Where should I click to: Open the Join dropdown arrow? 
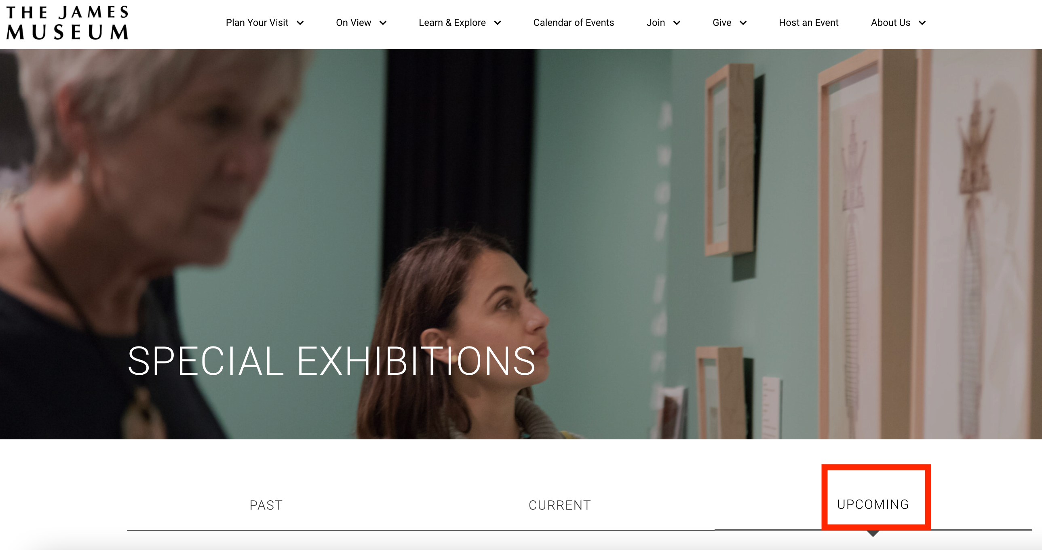[677, 23]
